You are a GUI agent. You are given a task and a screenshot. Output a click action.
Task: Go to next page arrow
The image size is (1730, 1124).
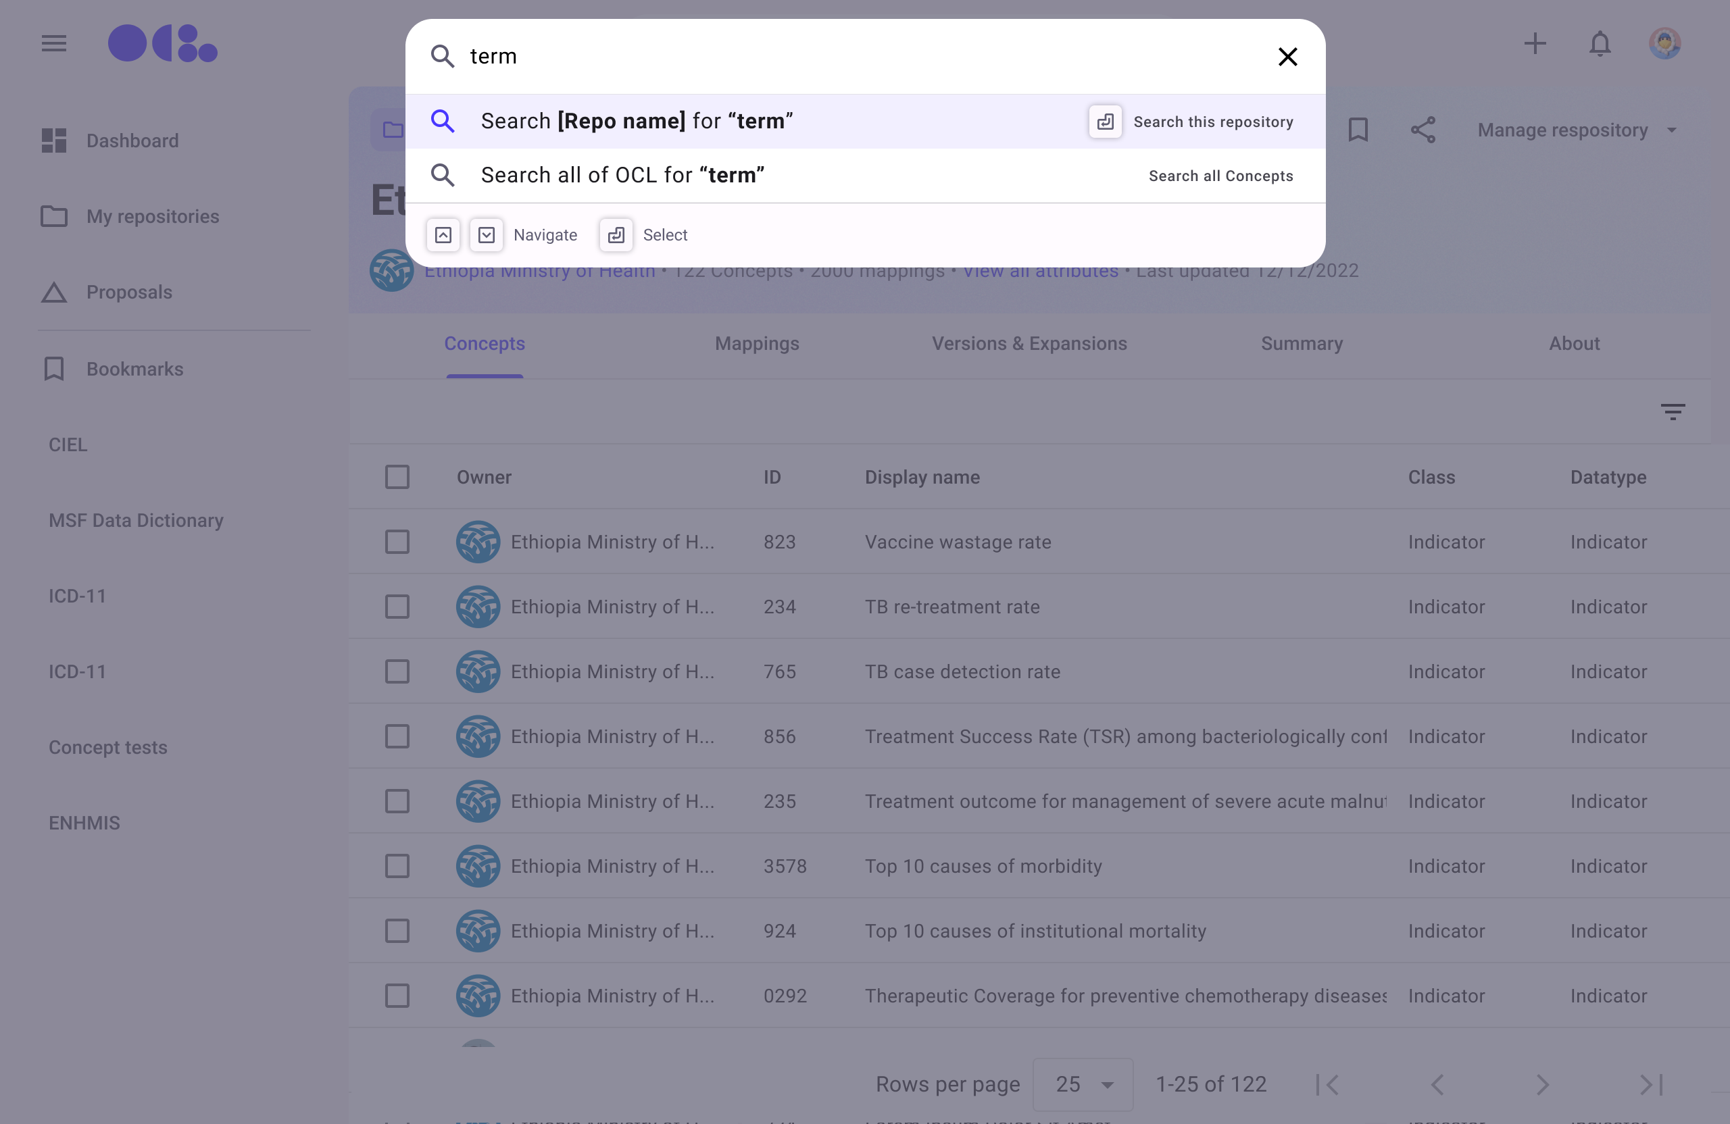[1542, 1085]
